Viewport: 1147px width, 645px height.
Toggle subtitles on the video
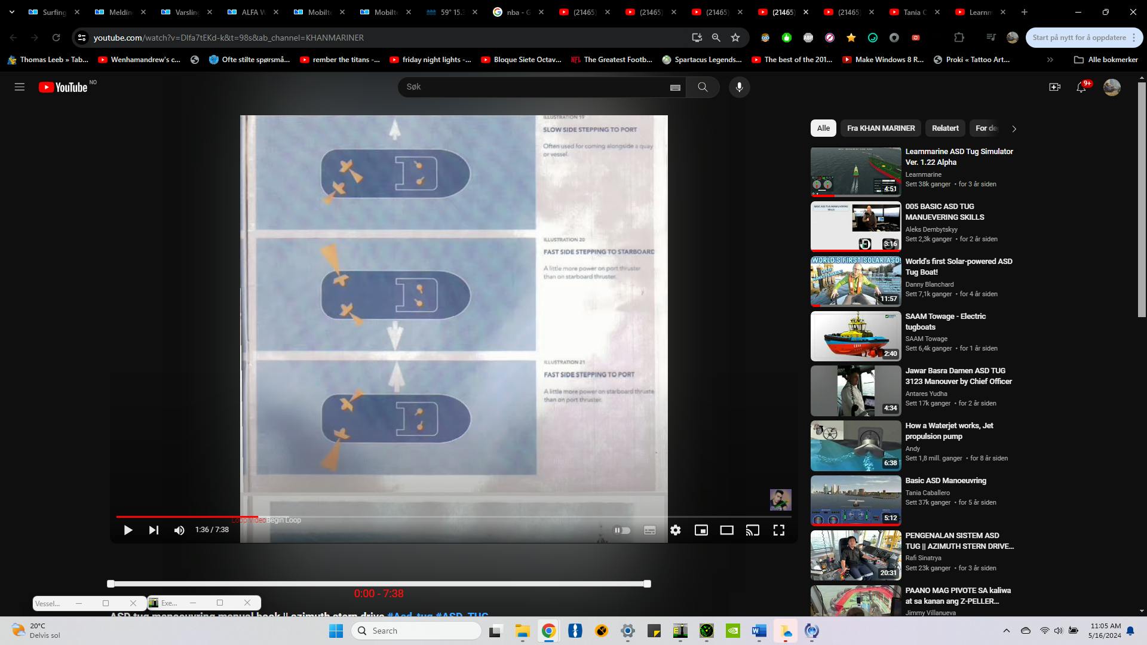pos(649,530)
